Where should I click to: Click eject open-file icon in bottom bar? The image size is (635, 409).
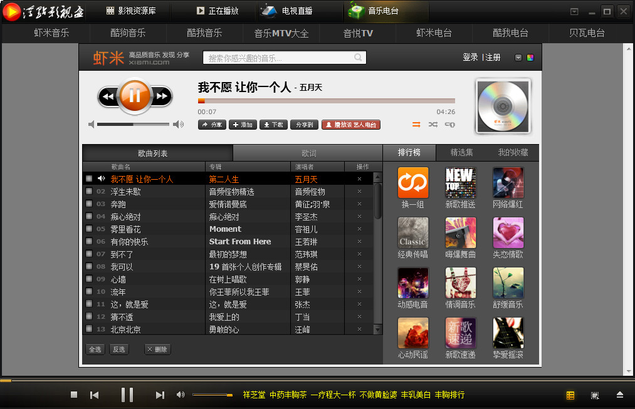[619, 395]
